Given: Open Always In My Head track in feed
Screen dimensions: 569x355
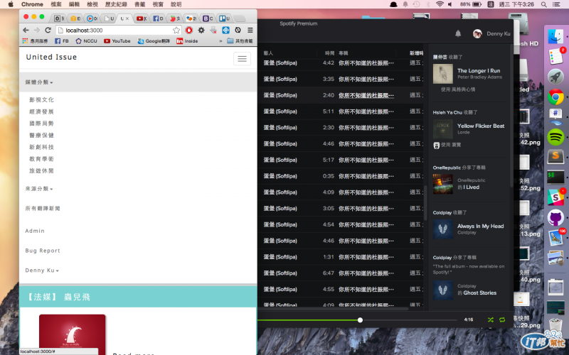Looking at the screenshot, I should point(481,226).
